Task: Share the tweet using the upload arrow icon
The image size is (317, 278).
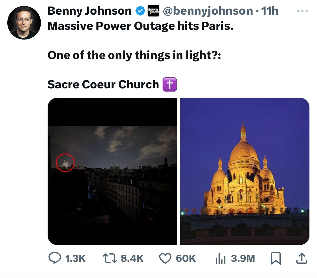Action: [x=302, y=258]
